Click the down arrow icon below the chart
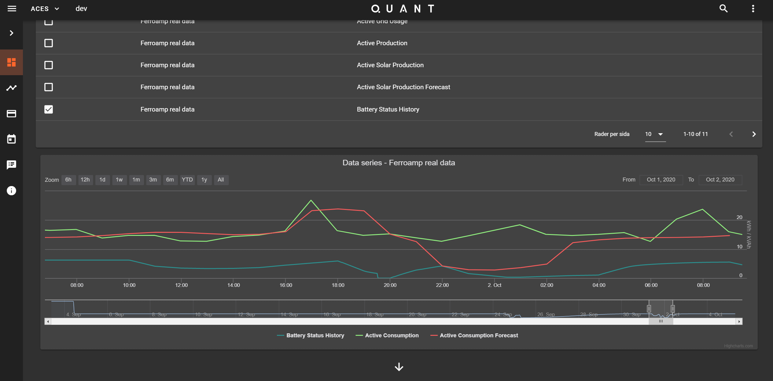Viewport: 773px width, 381px height. click(x=399, y=367)
